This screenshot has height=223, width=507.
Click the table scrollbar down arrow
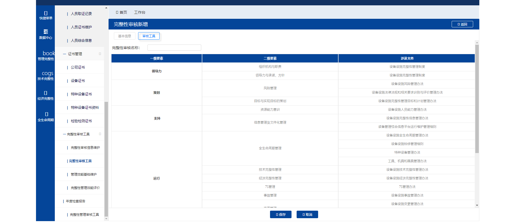click(477, 205)
